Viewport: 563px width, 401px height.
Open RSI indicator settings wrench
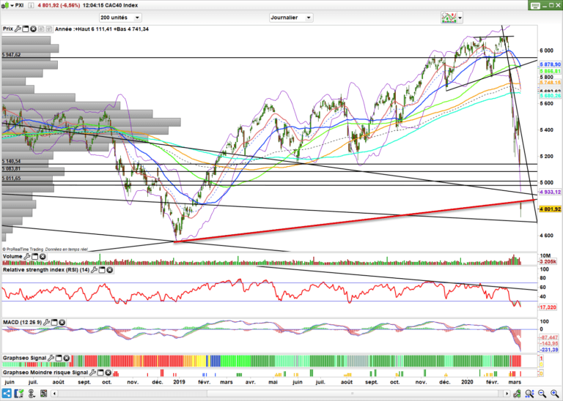pos(93,270)
